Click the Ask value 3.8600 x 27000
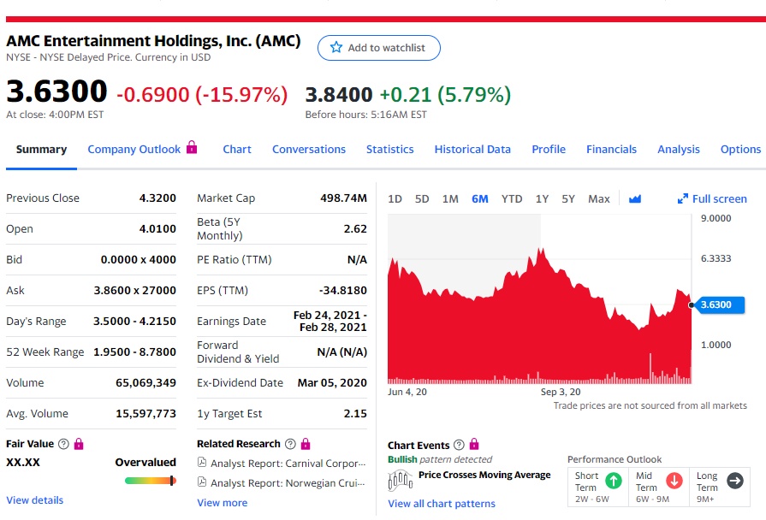 pos(135,290)
